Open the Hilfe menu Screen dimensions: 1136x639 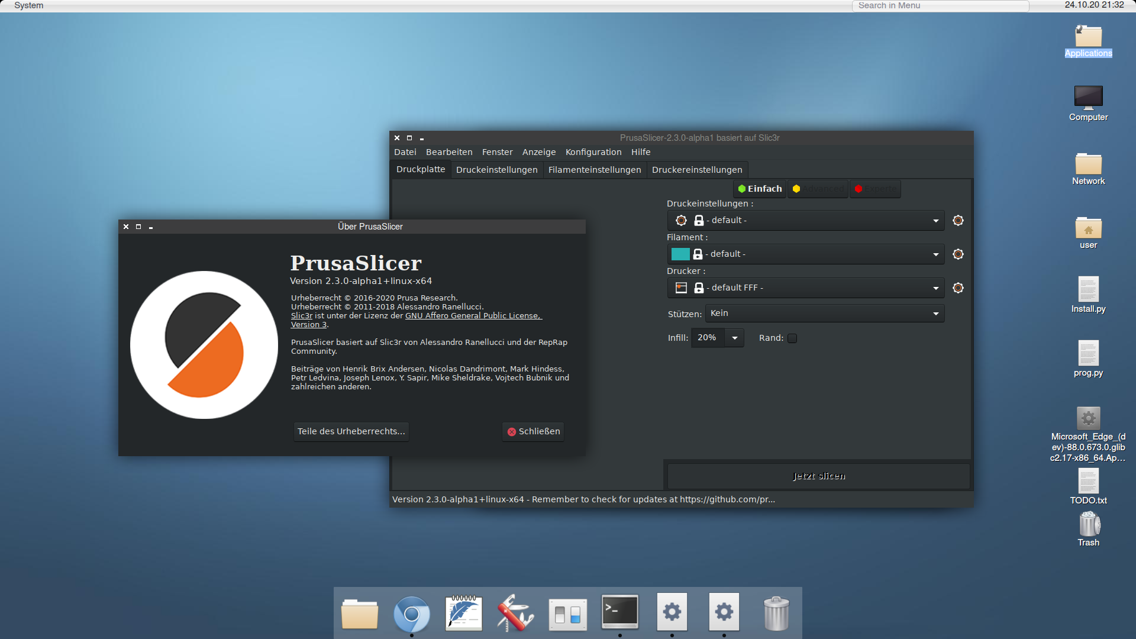point(641,152)
